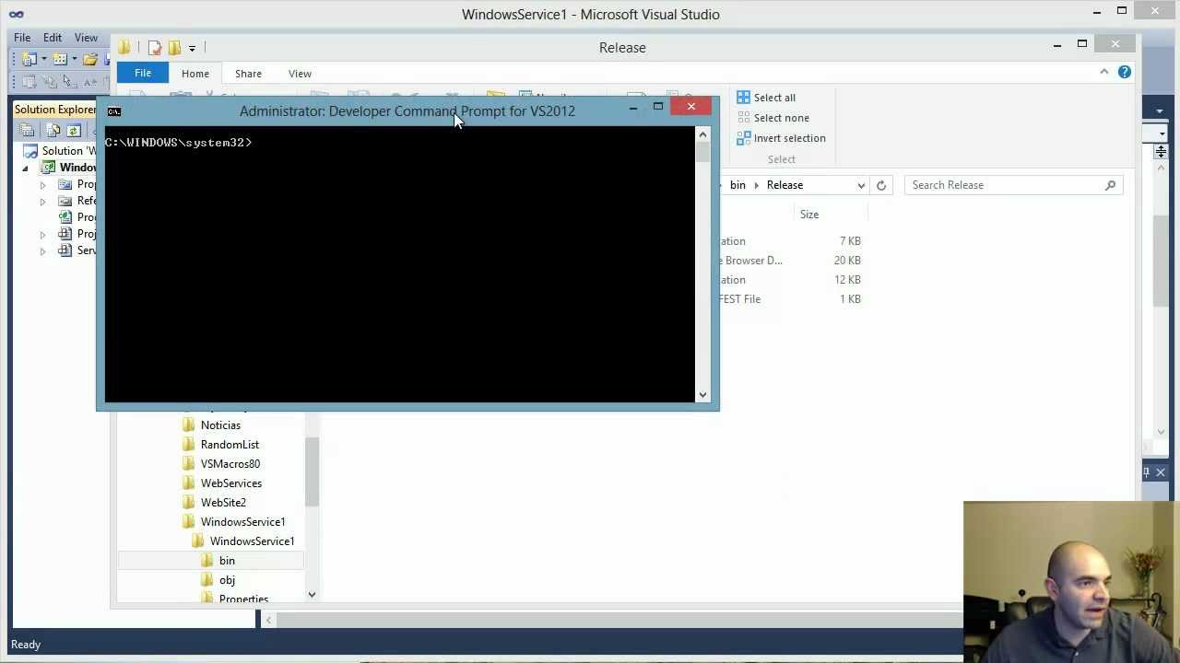Expand the ProjectInstaller node in Solution Explorer

42,234
